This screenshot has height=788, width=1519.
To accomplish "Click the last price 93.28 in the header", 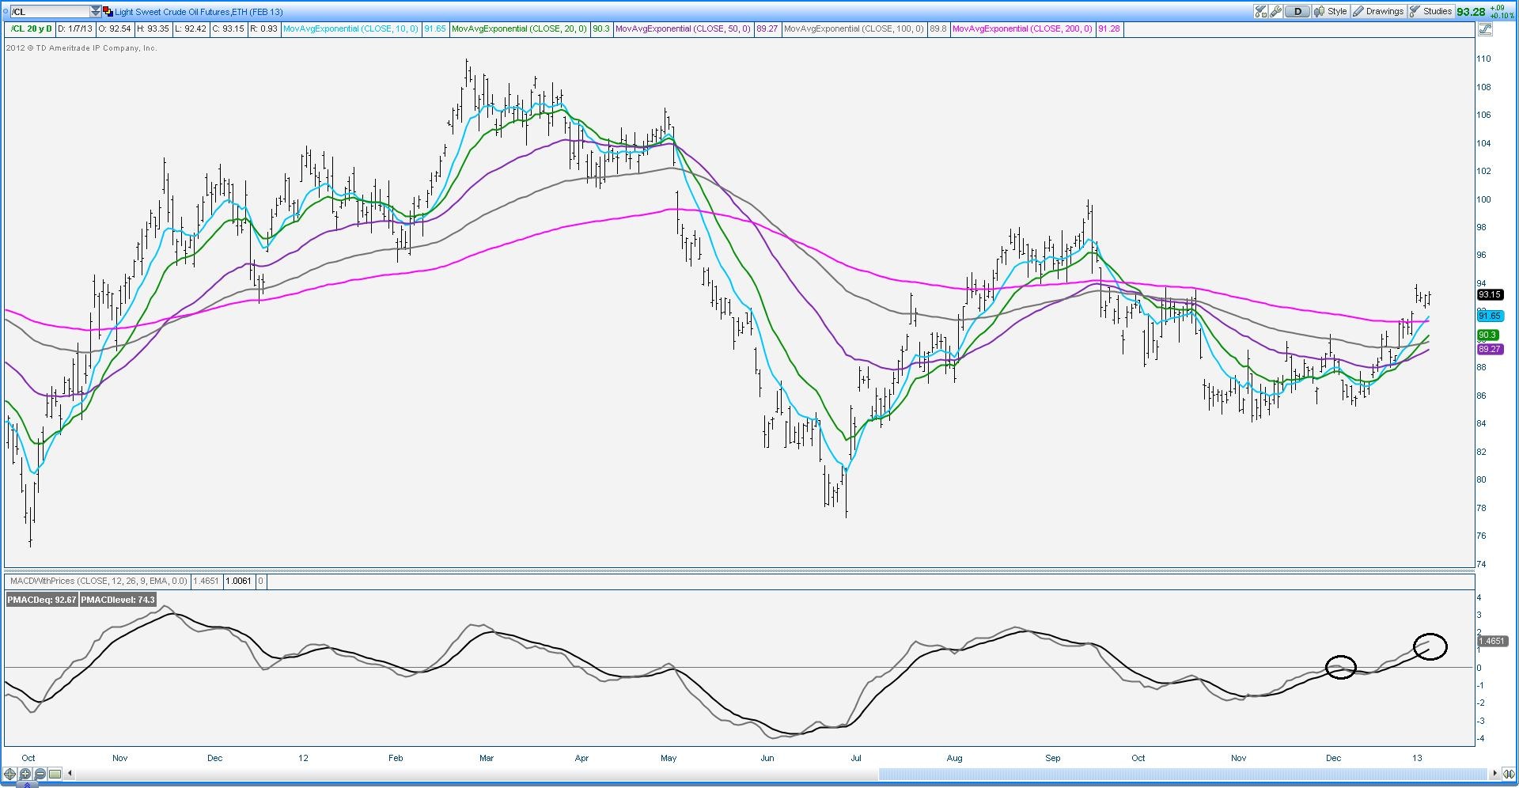I will tap(1471, 12).
